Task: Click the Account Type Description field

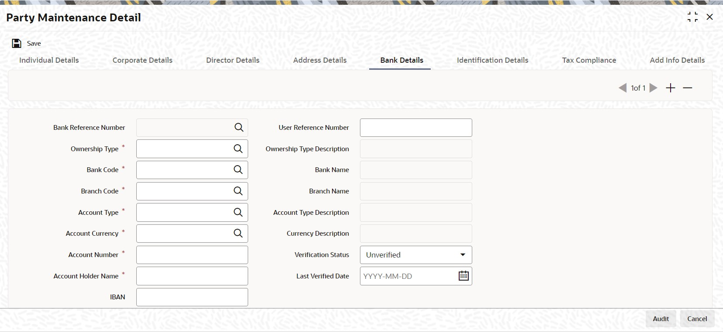Action: (416, 212)
